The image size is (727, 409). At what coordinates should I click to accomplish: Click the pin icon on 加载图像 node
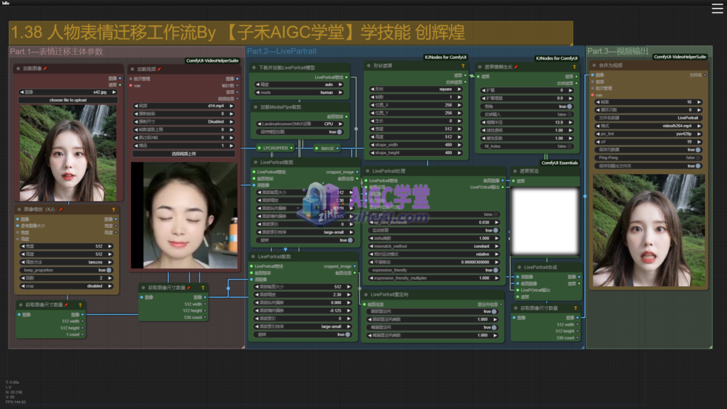[x=45, y=69]
